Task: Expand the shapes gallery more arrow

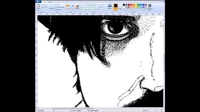Action: click(x=97, y=9)
